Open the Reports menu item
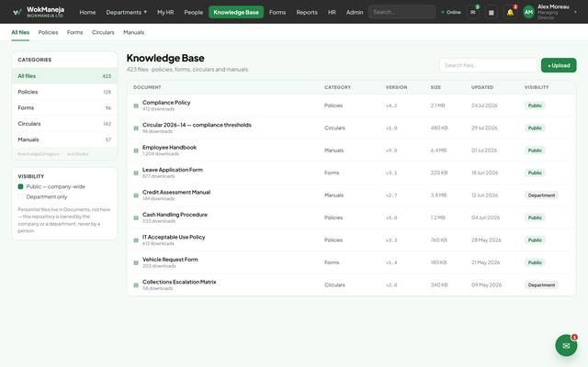 (307, 12)
